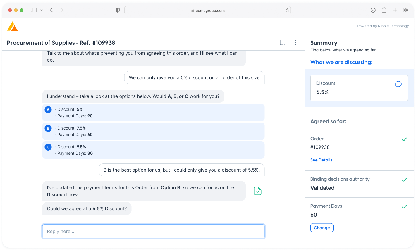Reload the page with the refresh icon
The width and height of the screenshot is (416, 250).
coord(287,11)
